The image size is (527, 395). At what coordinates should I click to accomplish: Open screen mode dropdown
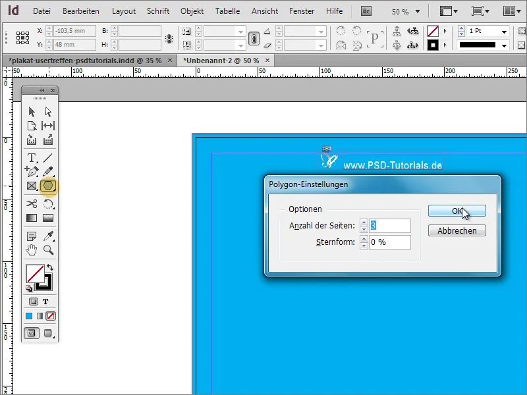(480, 11)
